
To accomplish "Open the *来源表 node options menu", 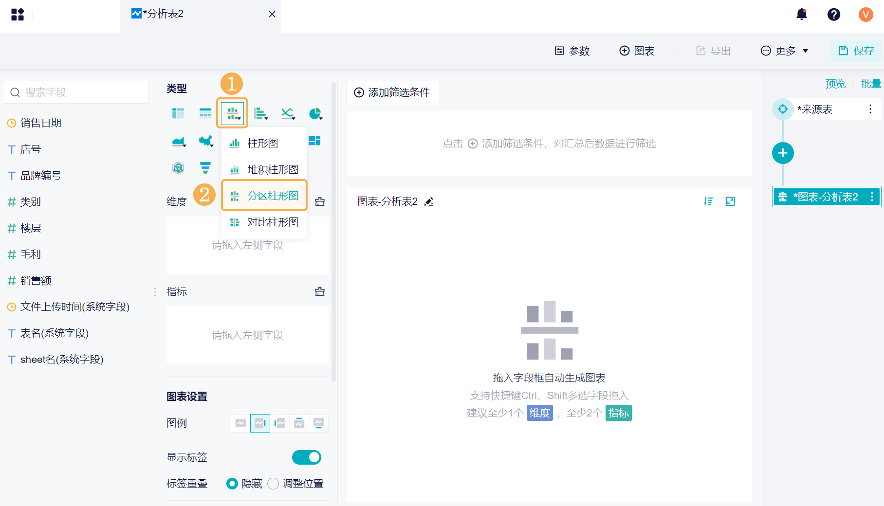I will coord(870,109).
